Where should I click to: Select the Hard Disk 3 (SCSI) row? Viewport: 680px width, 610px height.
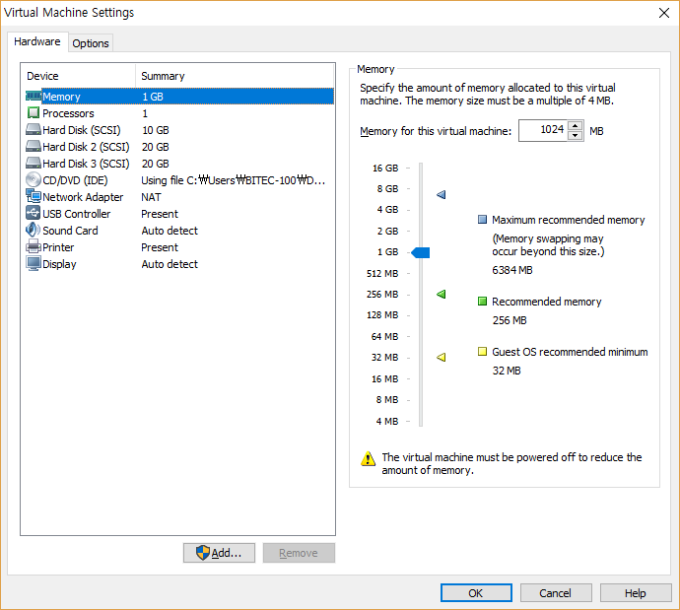179,164
